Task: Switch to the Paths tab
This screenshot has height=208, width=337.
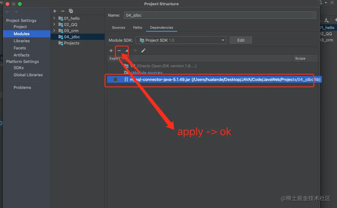Action: [x=137, y=27]
